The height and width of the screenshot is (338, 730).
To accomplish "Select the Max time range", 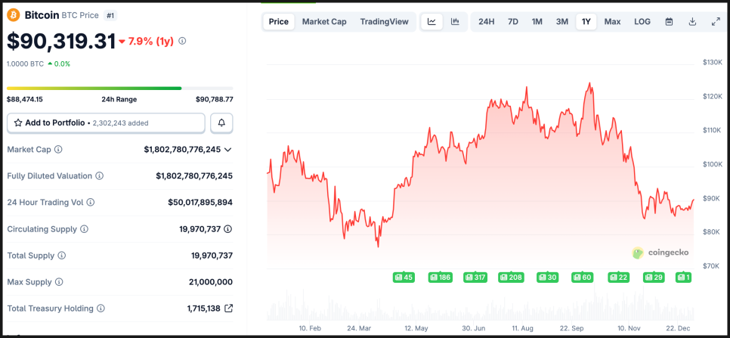I will click(612, 21).
